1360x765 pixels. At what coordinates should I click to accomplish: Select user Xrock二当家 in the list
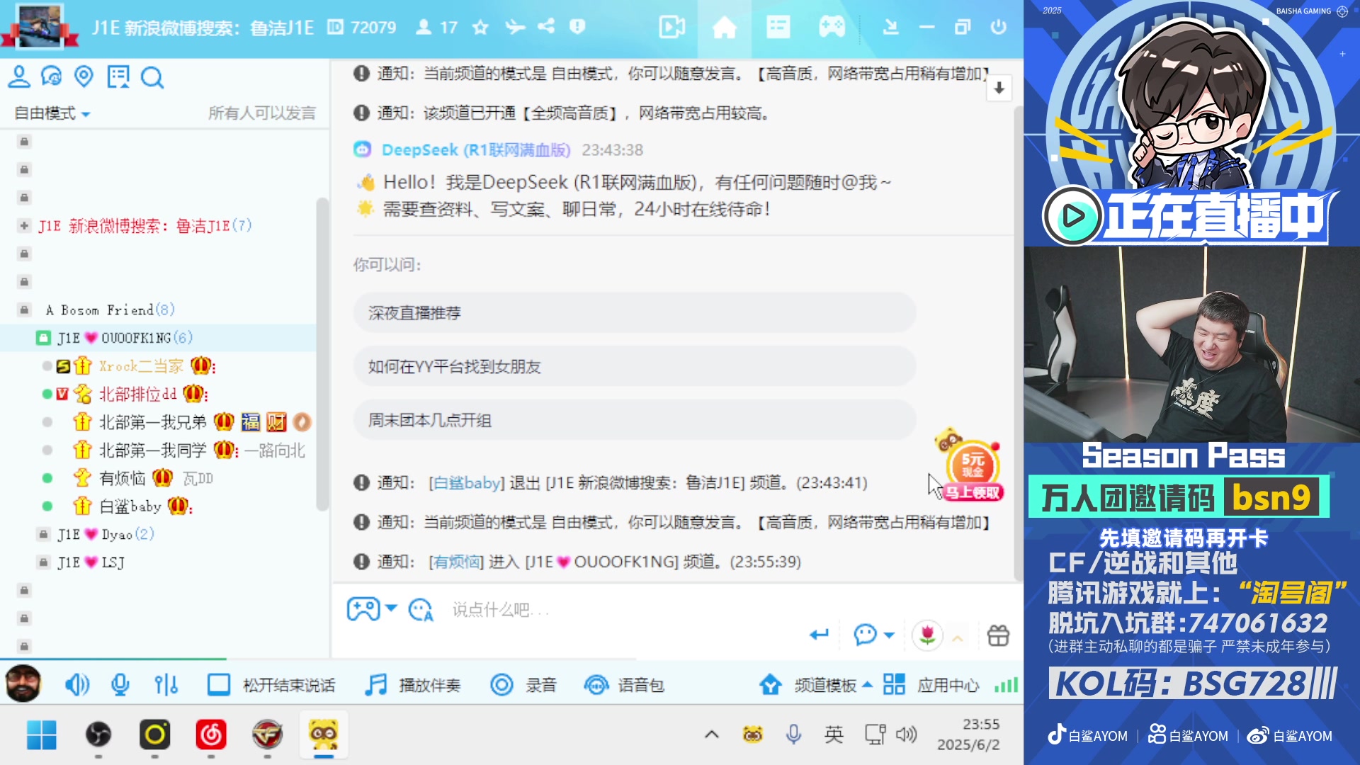141,366
